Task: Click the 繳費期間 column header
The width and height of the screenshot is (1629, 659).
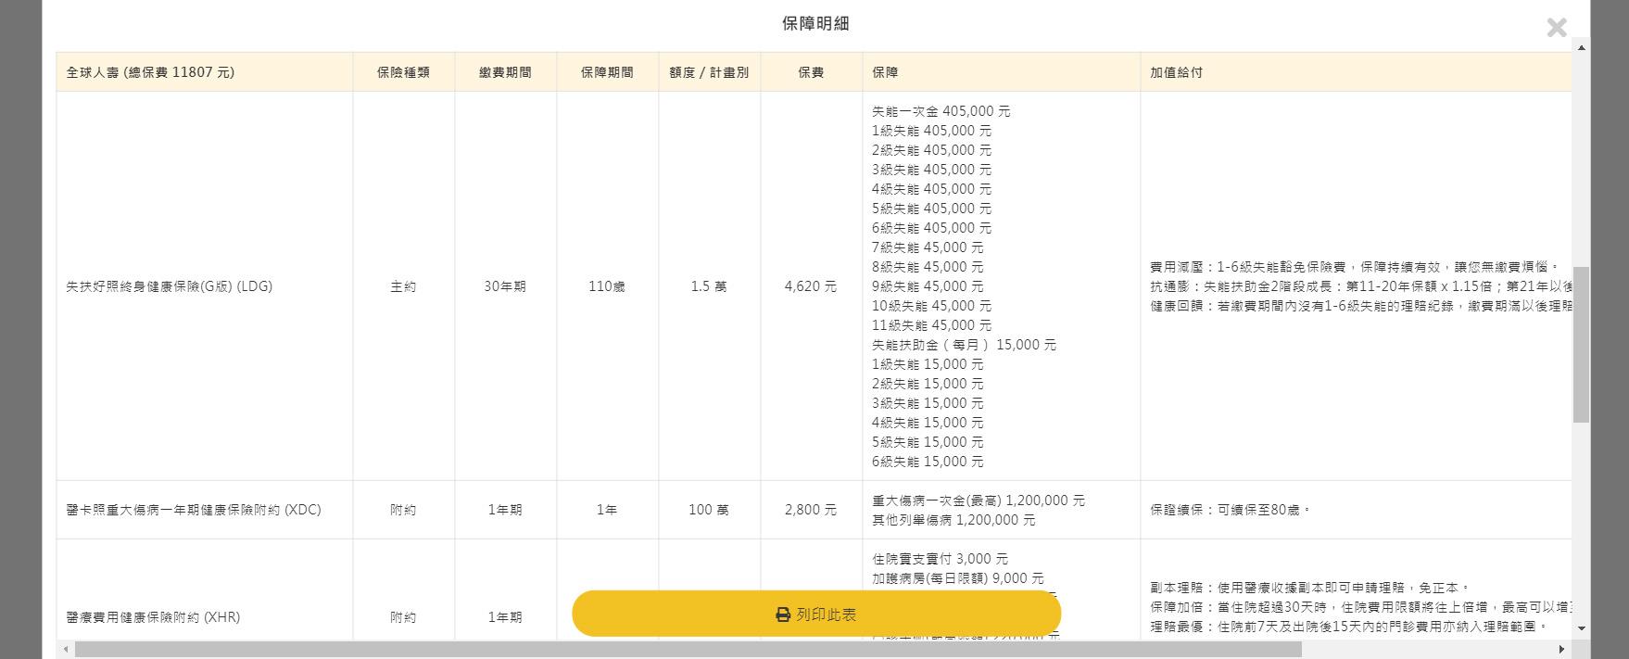Action: click(x=505, y=72)
